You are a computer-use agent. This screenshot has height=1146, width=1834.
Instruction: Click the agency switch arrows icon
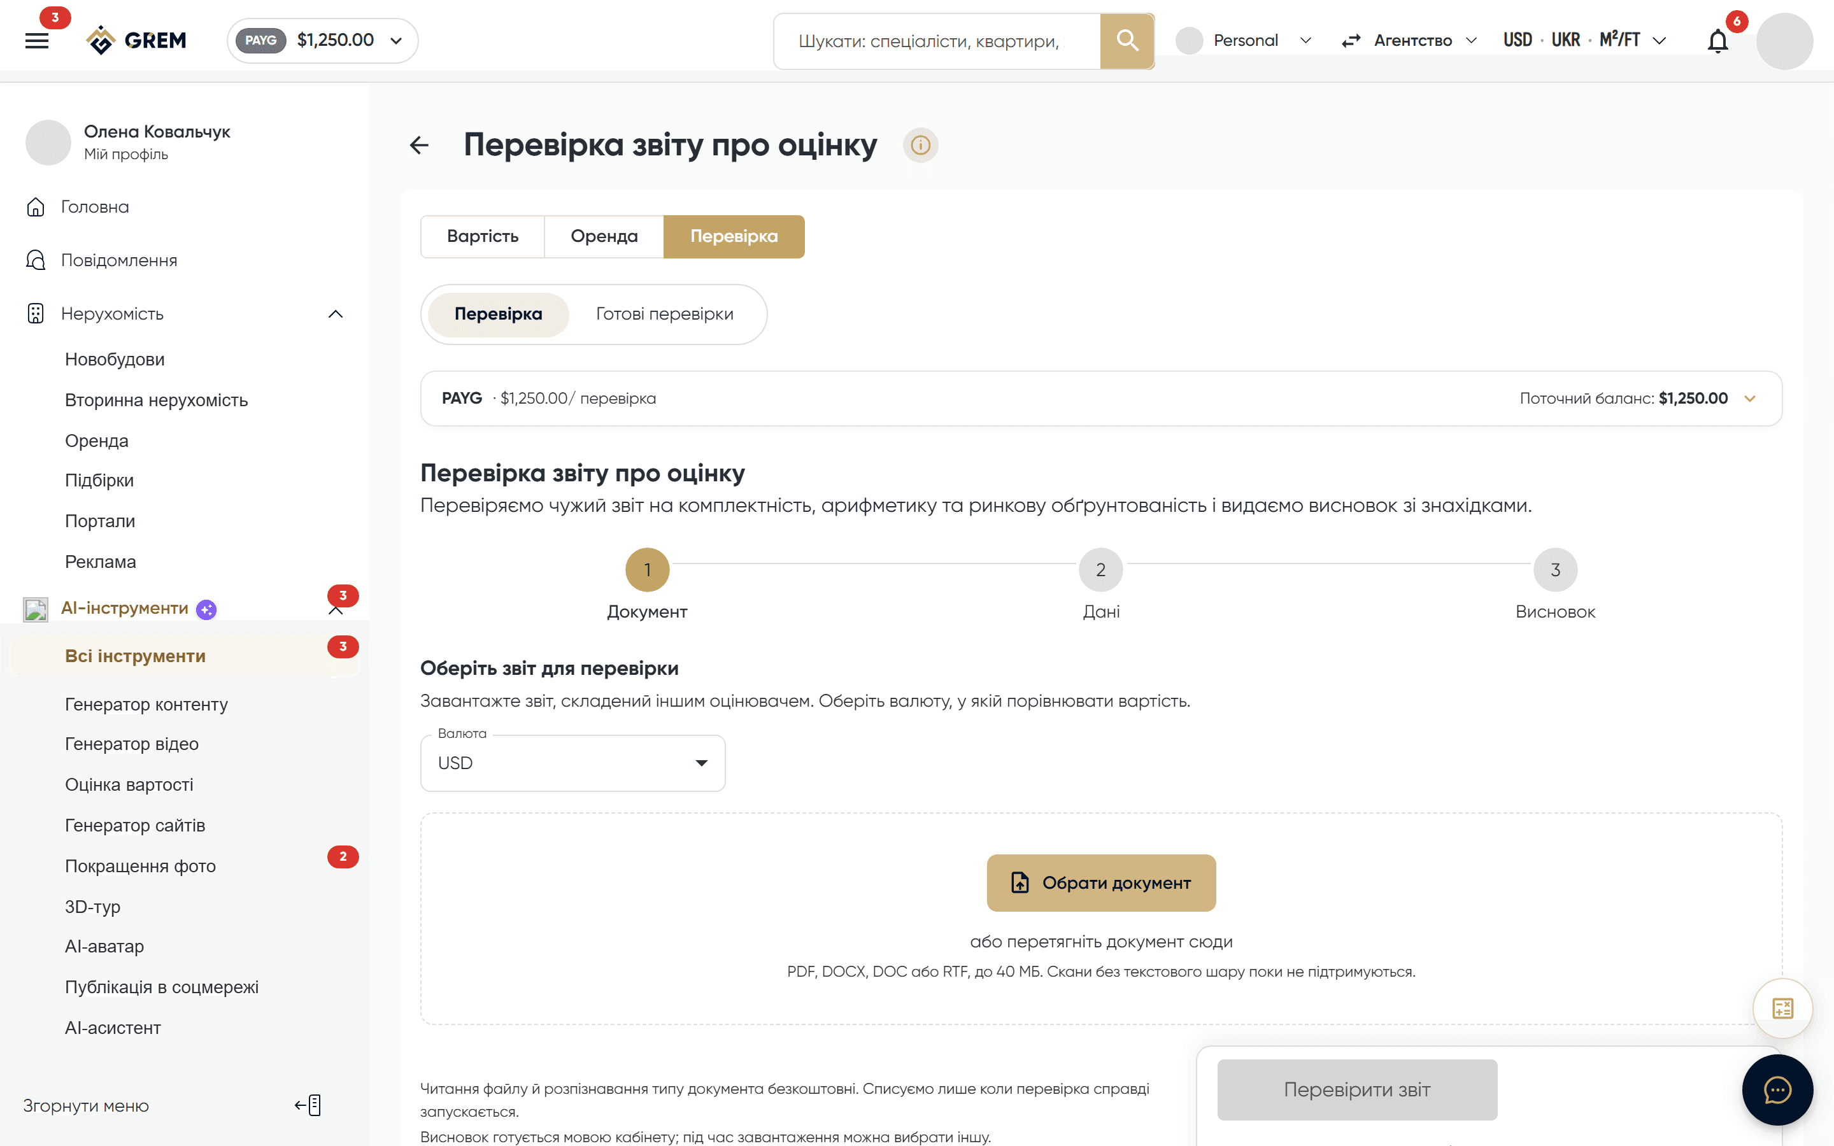tap(1351, 41)
